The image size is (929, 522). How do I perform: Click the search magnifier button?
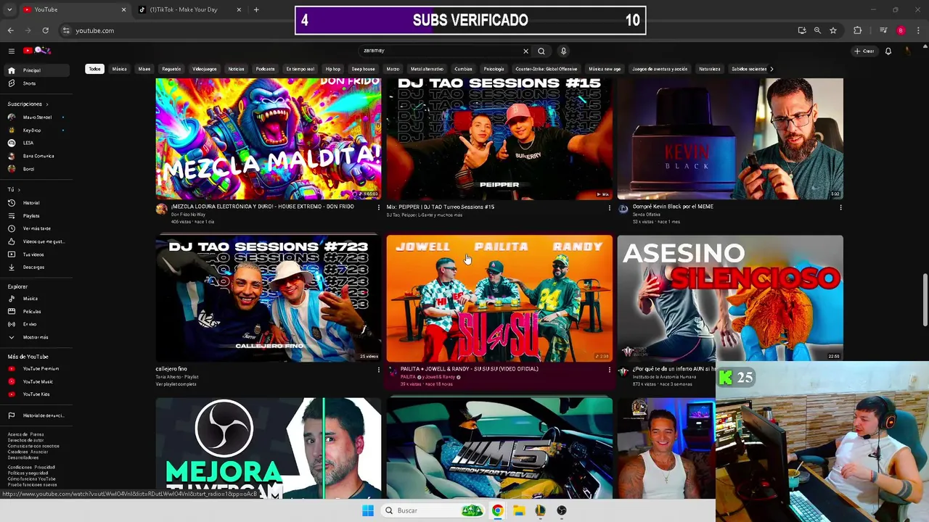coord(541,51)
